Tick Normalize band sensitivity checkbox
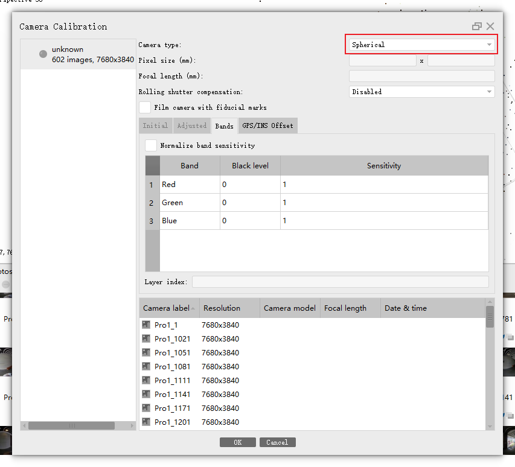The width and height of the screenshot is (515, 467). 151,145
